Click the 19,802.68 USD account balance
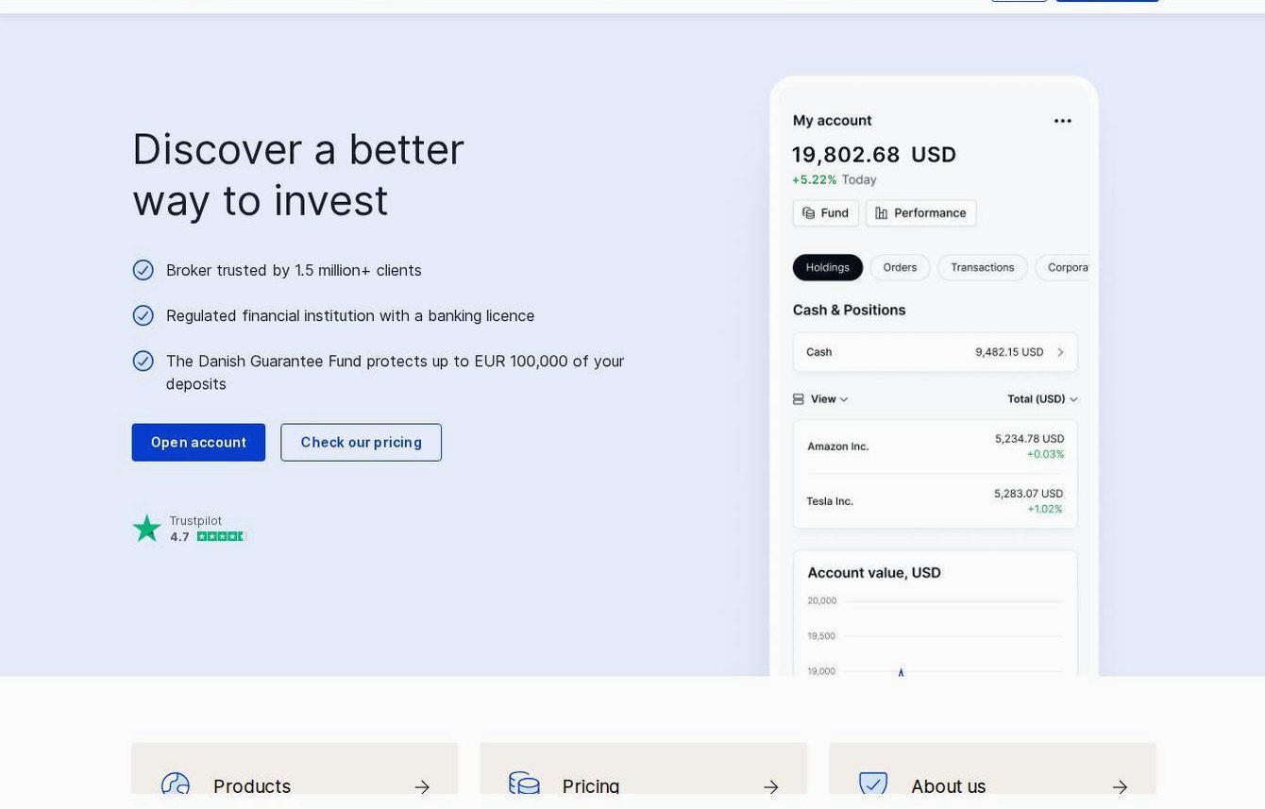 (x=874, y=155)
